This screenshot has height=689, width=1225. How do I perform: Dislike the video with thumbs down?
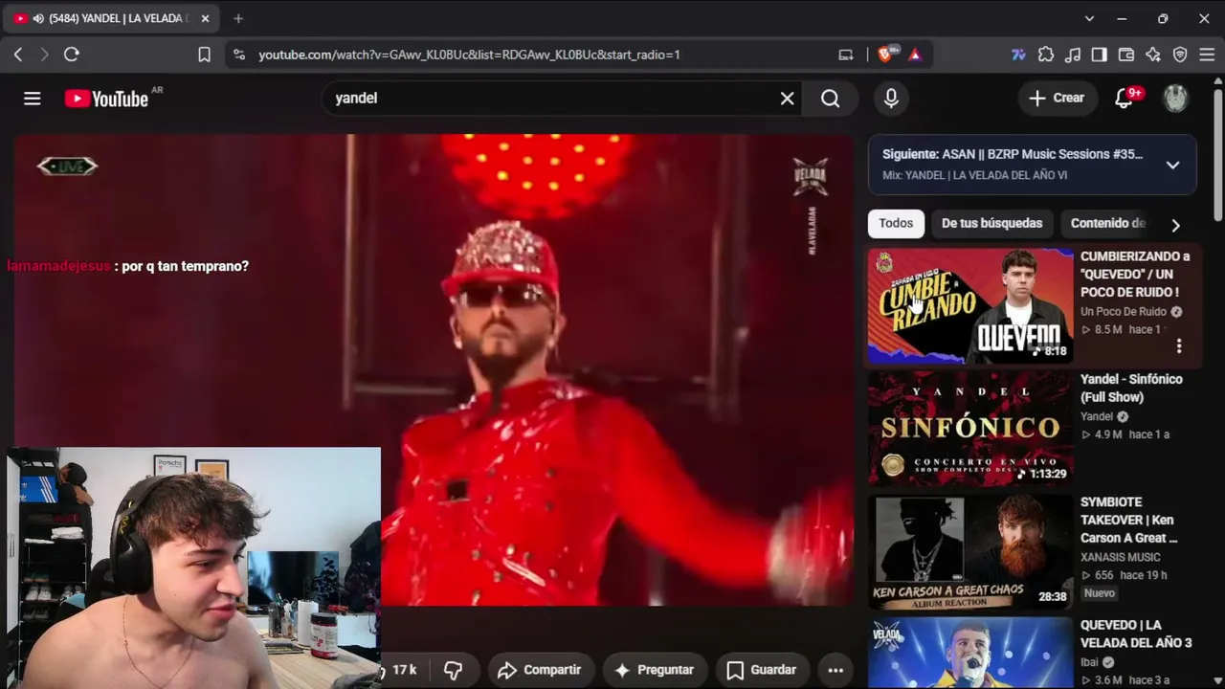(454, 670)
